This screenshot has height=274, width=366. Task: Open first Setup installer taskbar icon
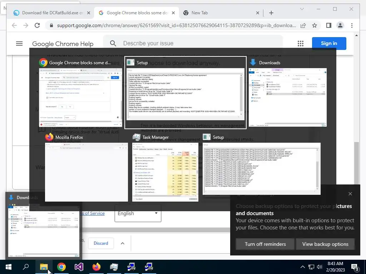point(132,267)
